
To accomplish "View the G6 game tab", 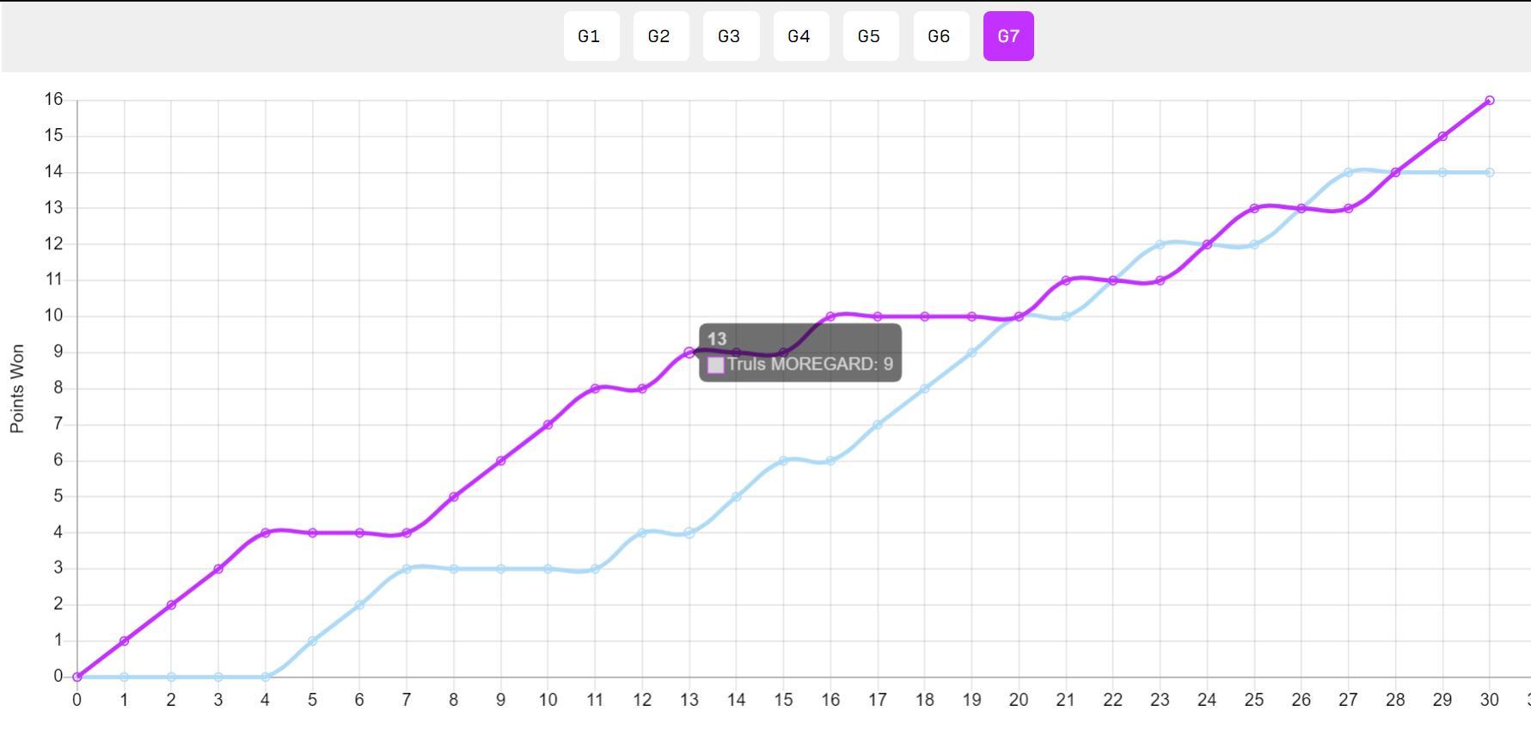I will (x=941, y=36).
